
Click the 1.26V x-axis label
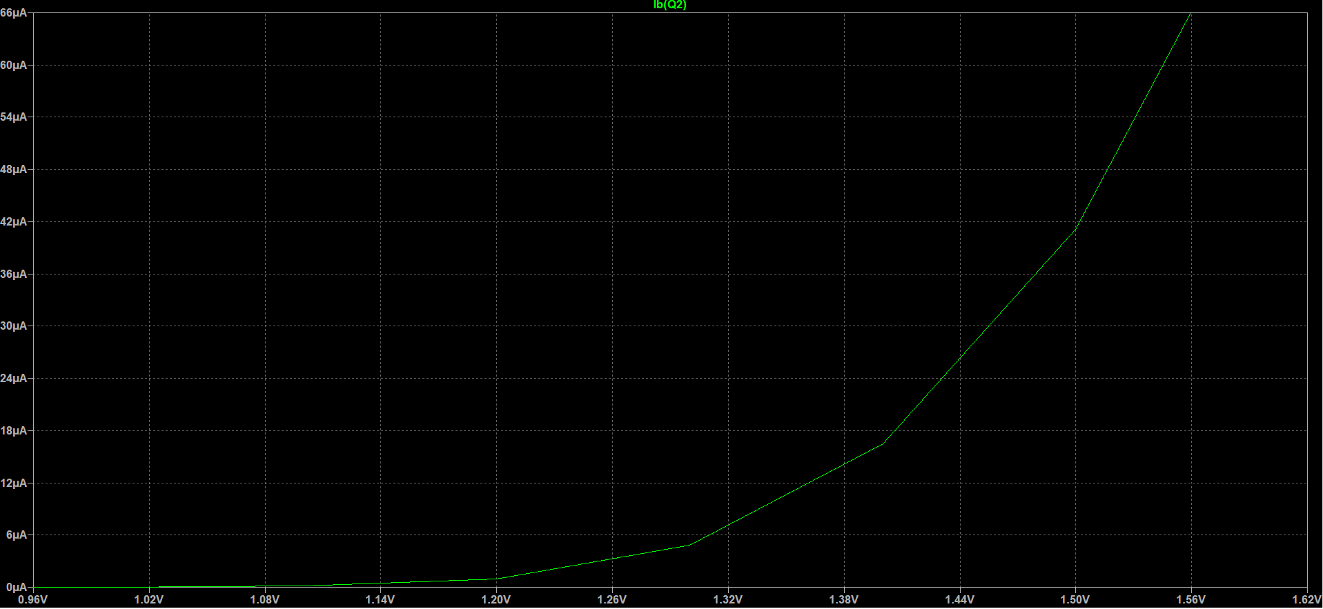click(x=612, y=600)
